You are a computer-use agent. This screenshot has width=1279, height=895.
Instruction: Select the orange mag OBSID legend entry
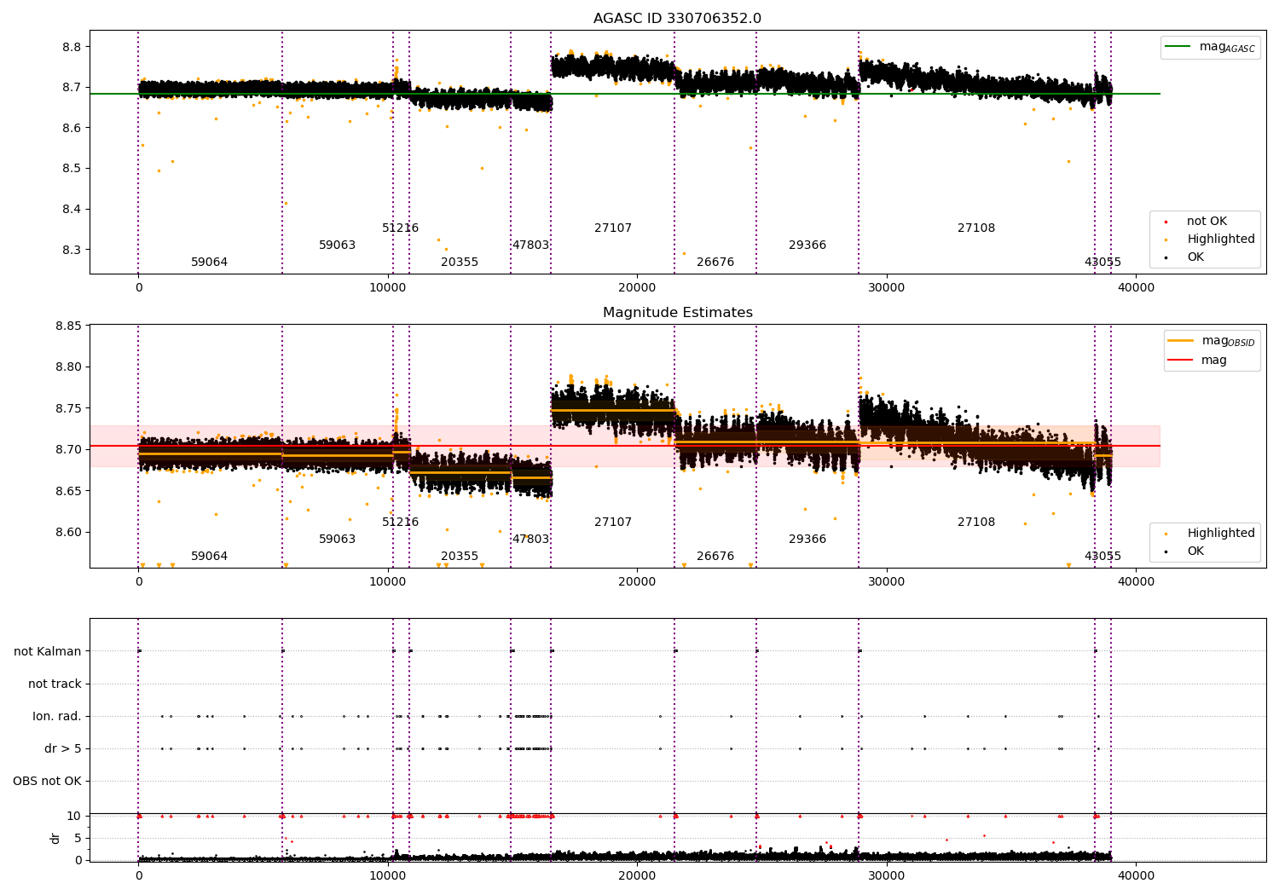tap(1212, 341)
